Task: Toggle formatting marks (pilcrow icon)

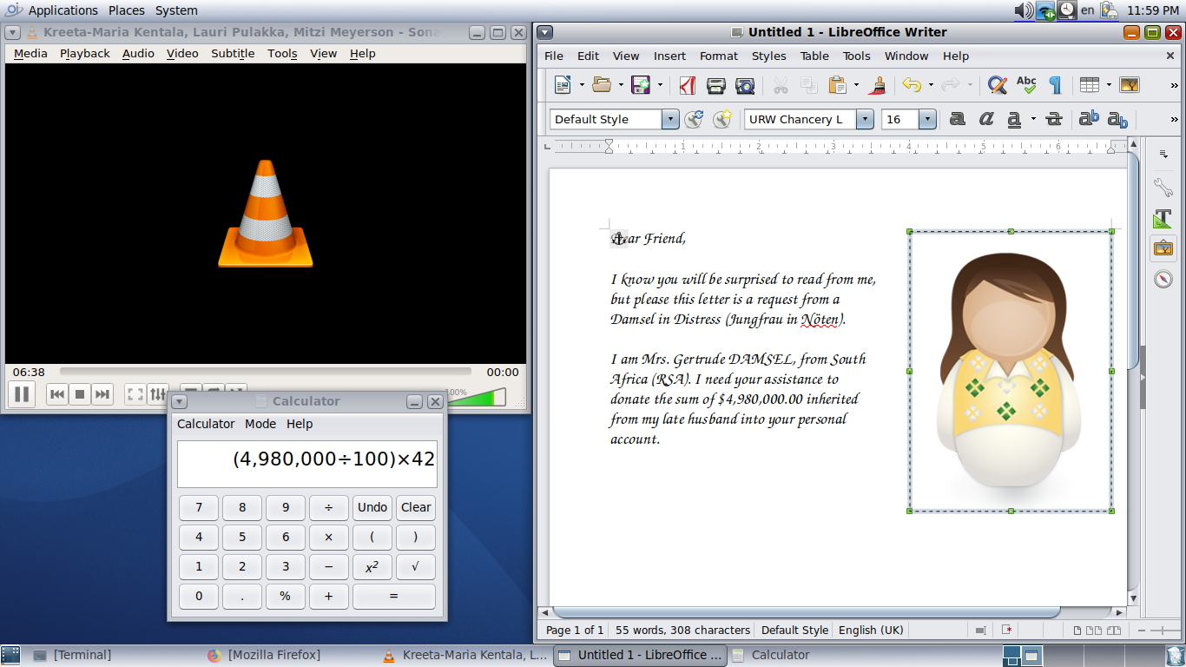Action: click(x=1055, y=85)
